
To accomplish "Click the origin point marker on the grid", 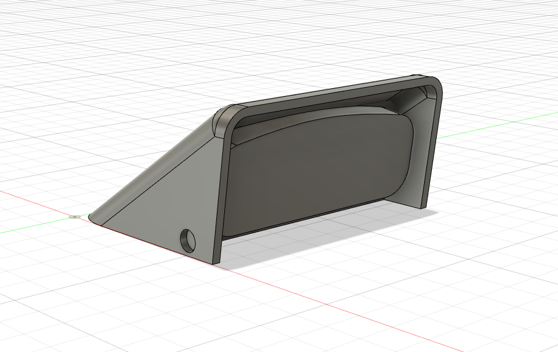I will pyautogui.click(x=74, y=217).
